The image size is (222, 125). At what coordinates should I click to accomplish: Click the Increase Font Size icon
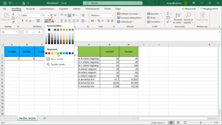[52, 15]
